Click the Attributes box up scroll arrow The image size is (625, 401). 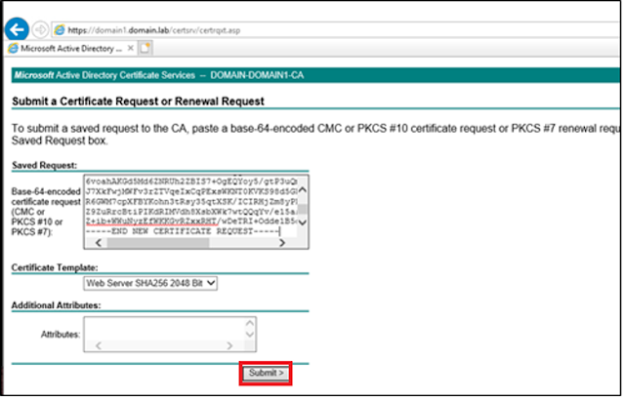tap(250, 323)
